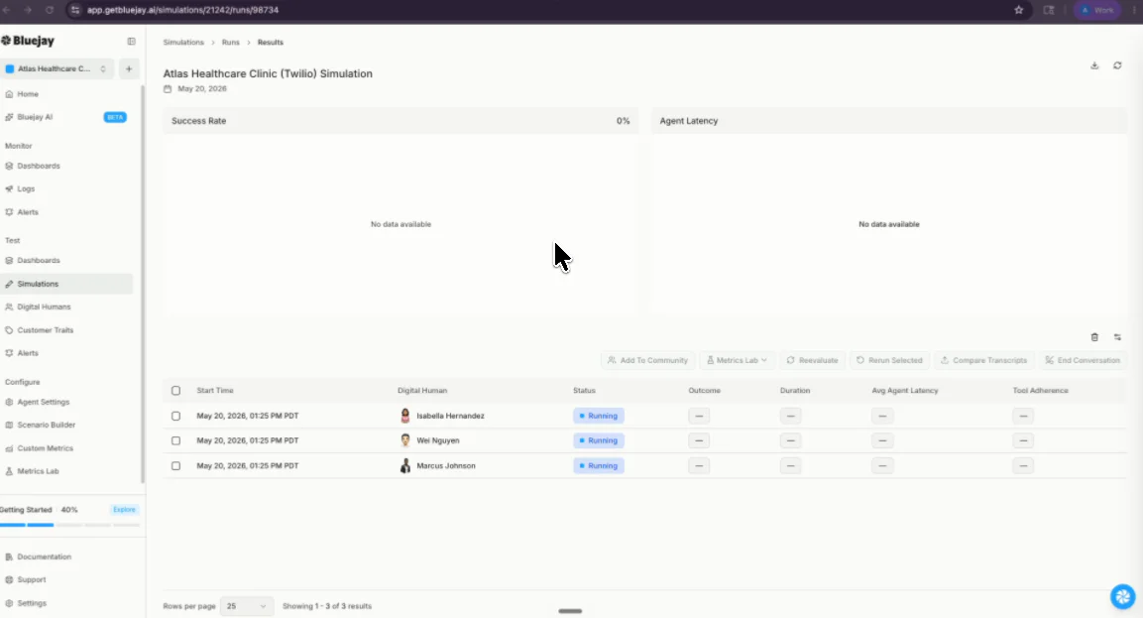Viewport: 1143px width, 618px height.
Task: Open Scenario Builder
Action: 46,425
